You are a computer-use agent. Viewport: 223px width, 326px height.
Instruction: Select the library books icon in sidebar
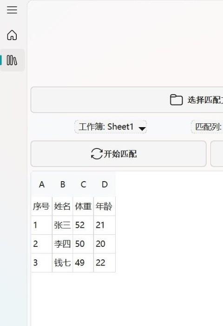point(12,60)
